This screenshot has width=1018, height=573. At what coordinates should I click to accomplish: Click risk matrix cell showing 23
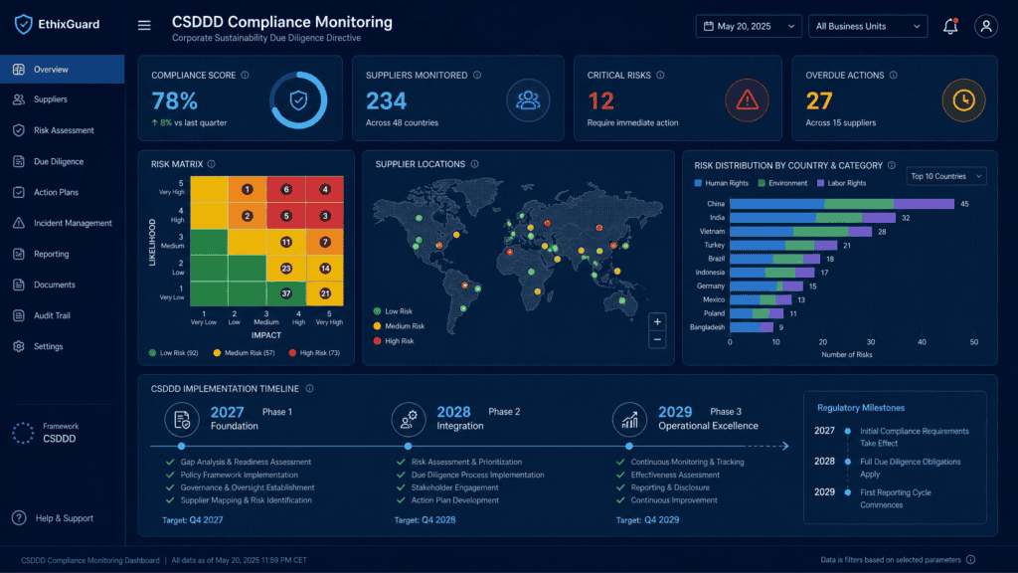click(x=285, y=269)
